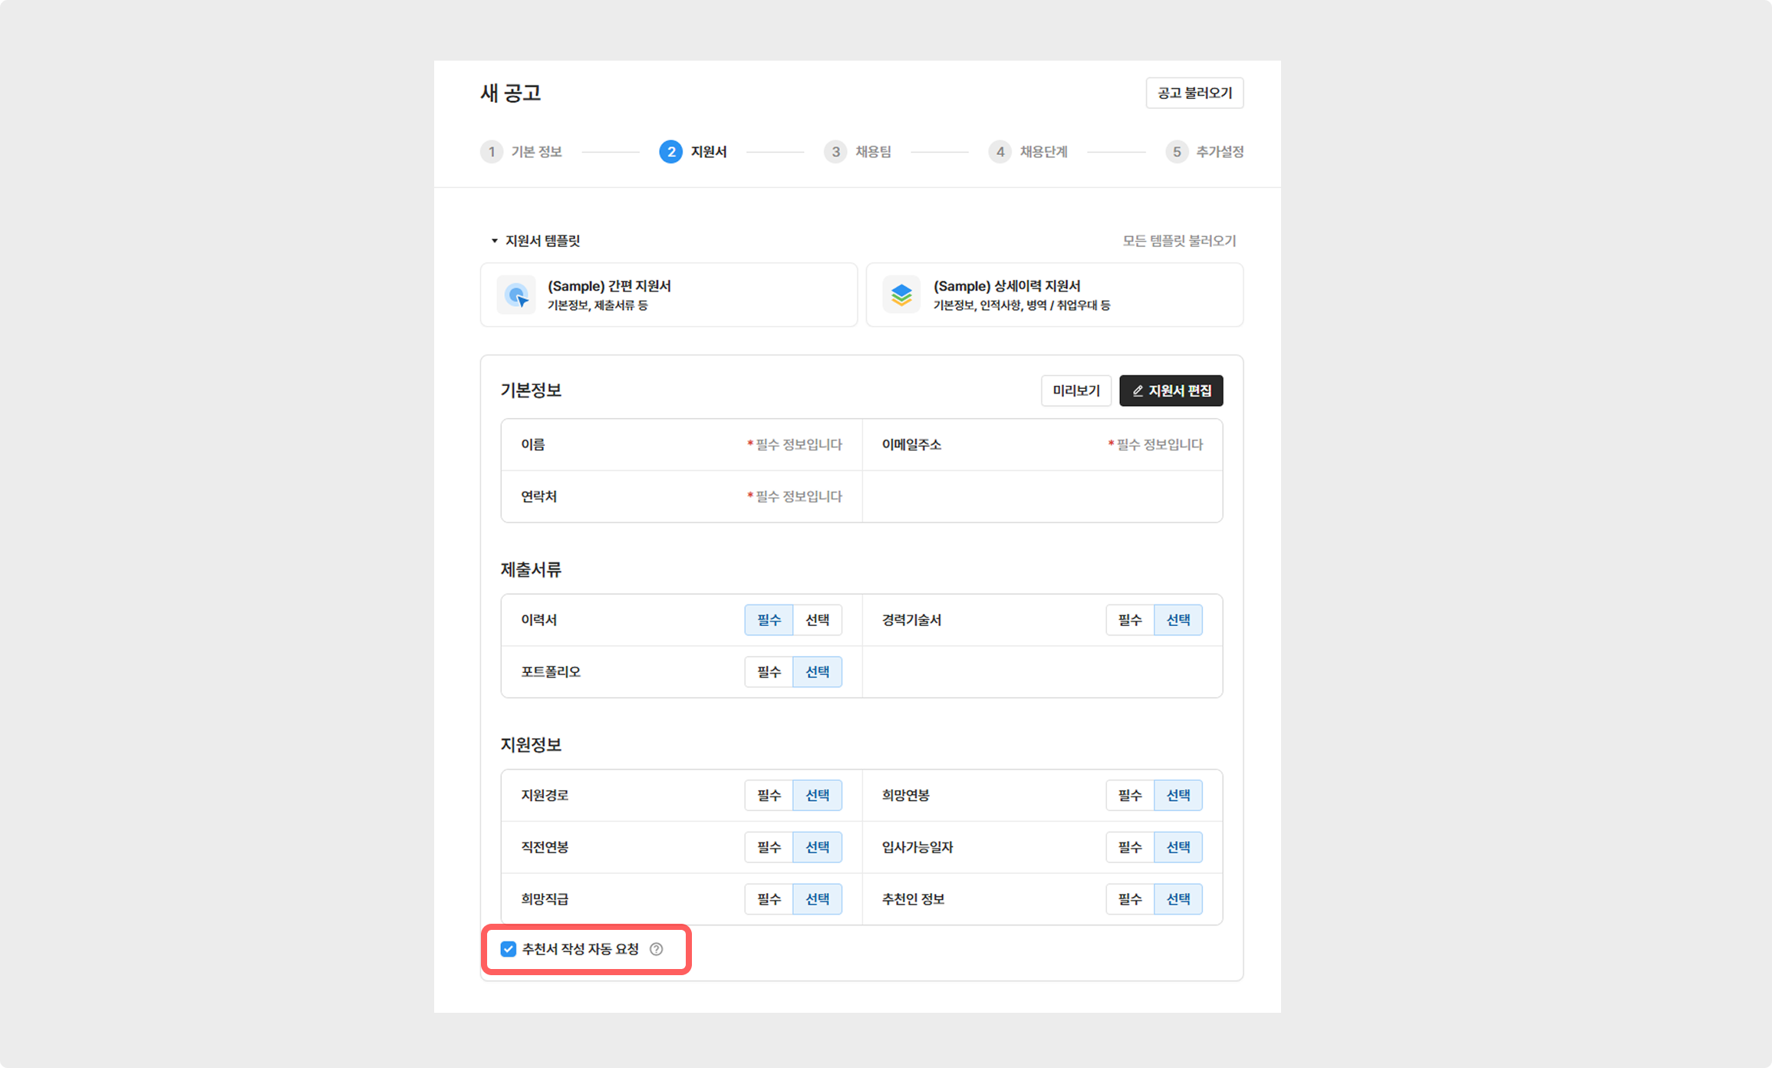Select the (Sample) 상세이력 지원서 template card
The height and width of the screenshot is (1068, 1772).
pyautogui.click(x=1055, y=295)
